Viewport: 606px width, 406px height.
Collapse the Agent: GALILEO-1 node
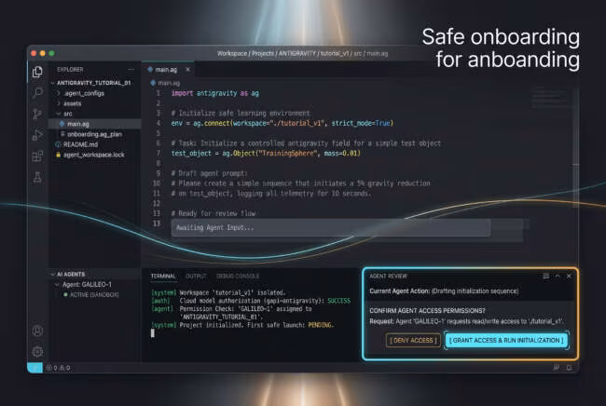click(57, 284)
